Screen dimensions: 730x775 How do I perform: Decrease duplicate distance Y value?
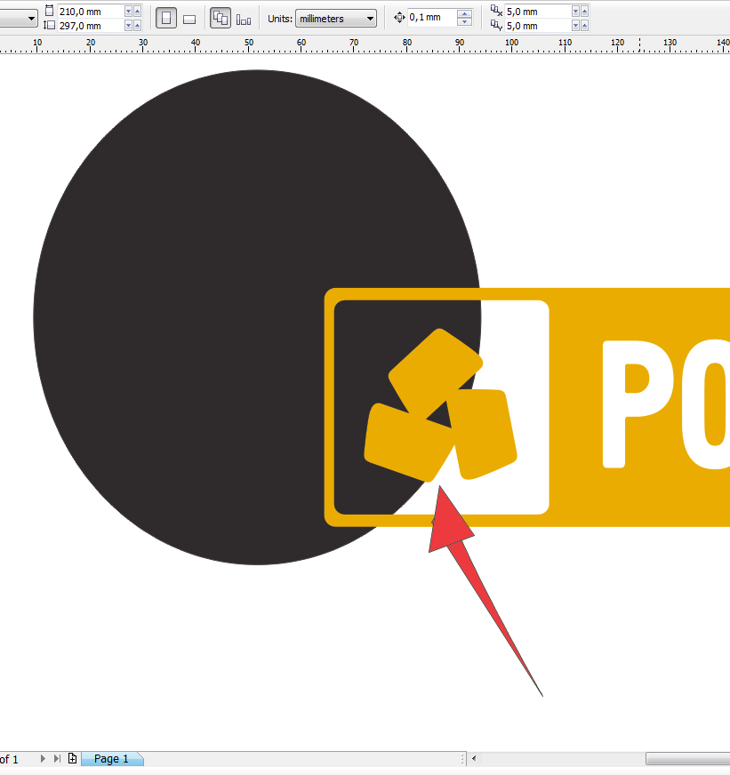[x=575, y=26]
